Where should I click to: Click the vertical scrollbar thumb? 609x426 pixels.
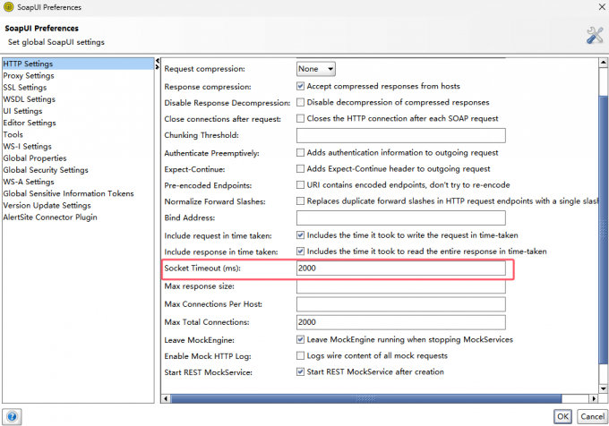pyautogui.click(x=603, y=229)
